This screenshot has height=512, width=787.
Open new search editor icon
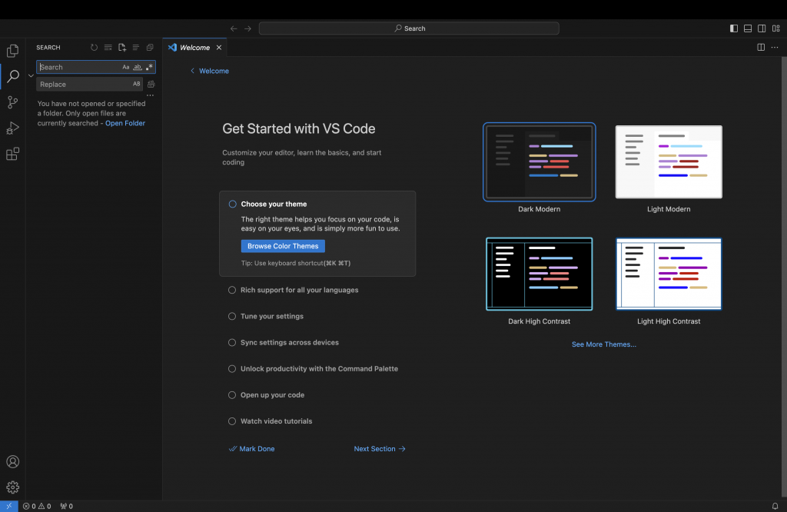click(x=122, y=47)
